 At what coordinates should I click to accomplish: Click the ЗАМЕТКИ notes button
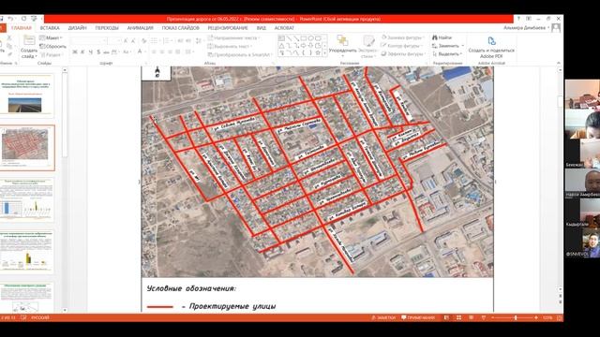[383, 317]
